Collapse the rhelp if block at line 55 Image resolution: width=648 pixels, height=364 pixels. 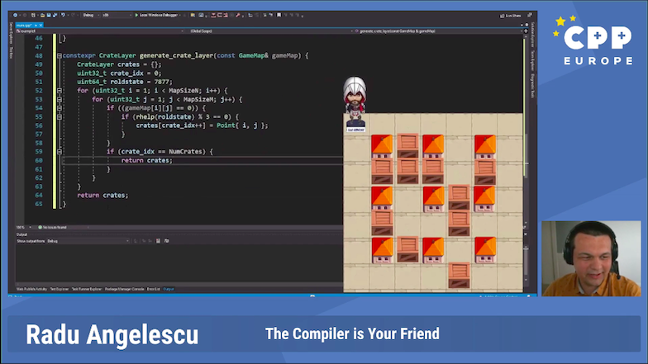[x=60, y=117]
